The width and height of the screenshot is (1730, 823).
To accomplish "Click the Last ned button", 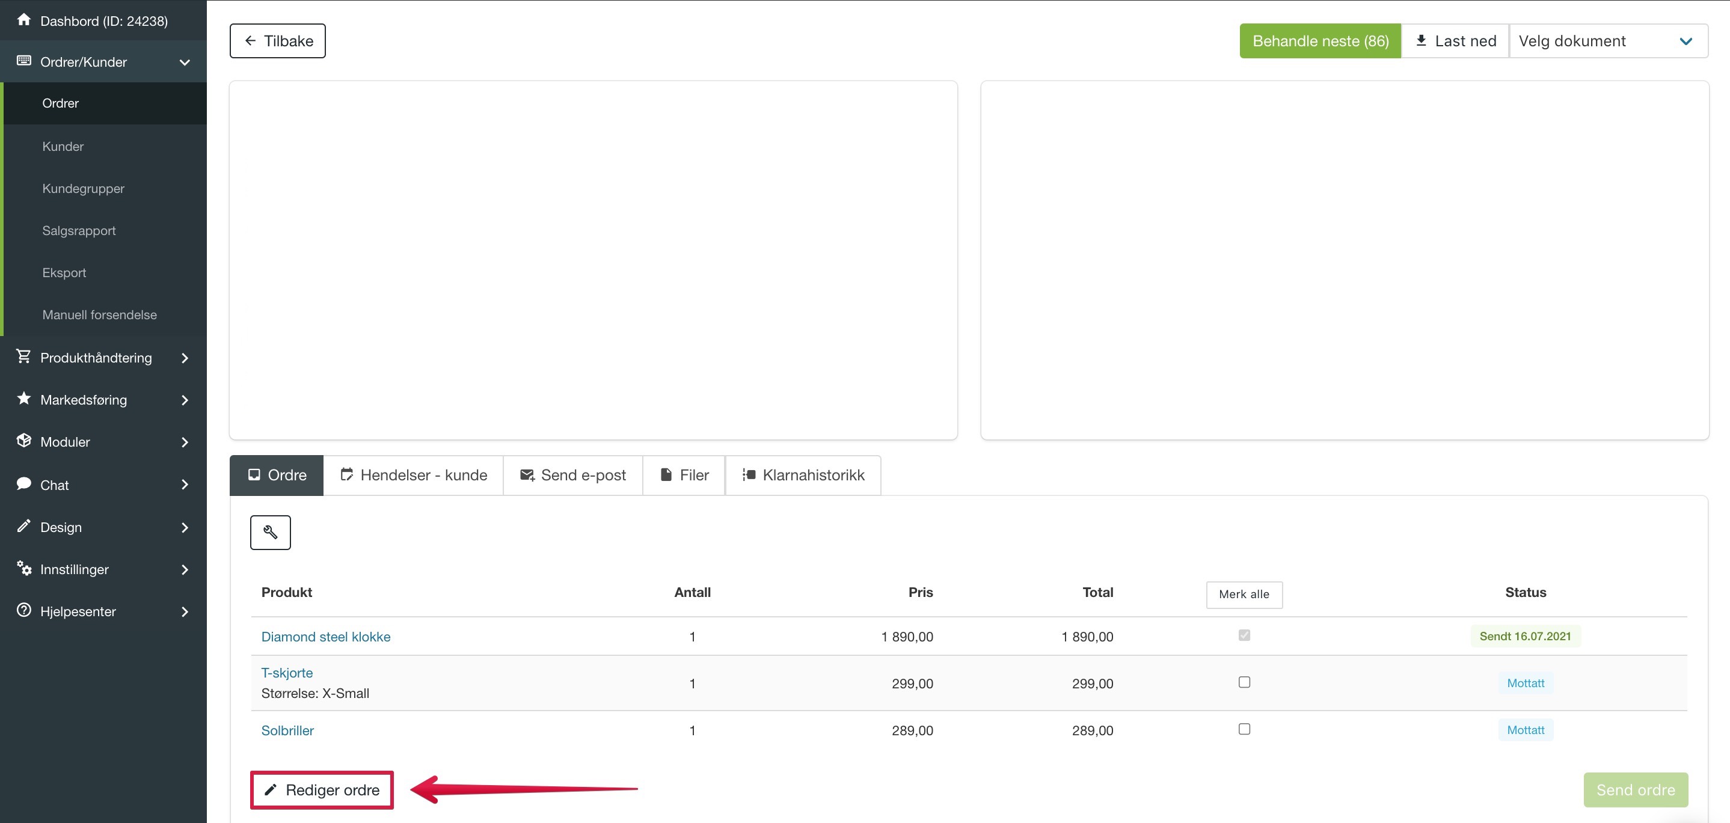I will pyautogui.click(x=1455, y=41).
